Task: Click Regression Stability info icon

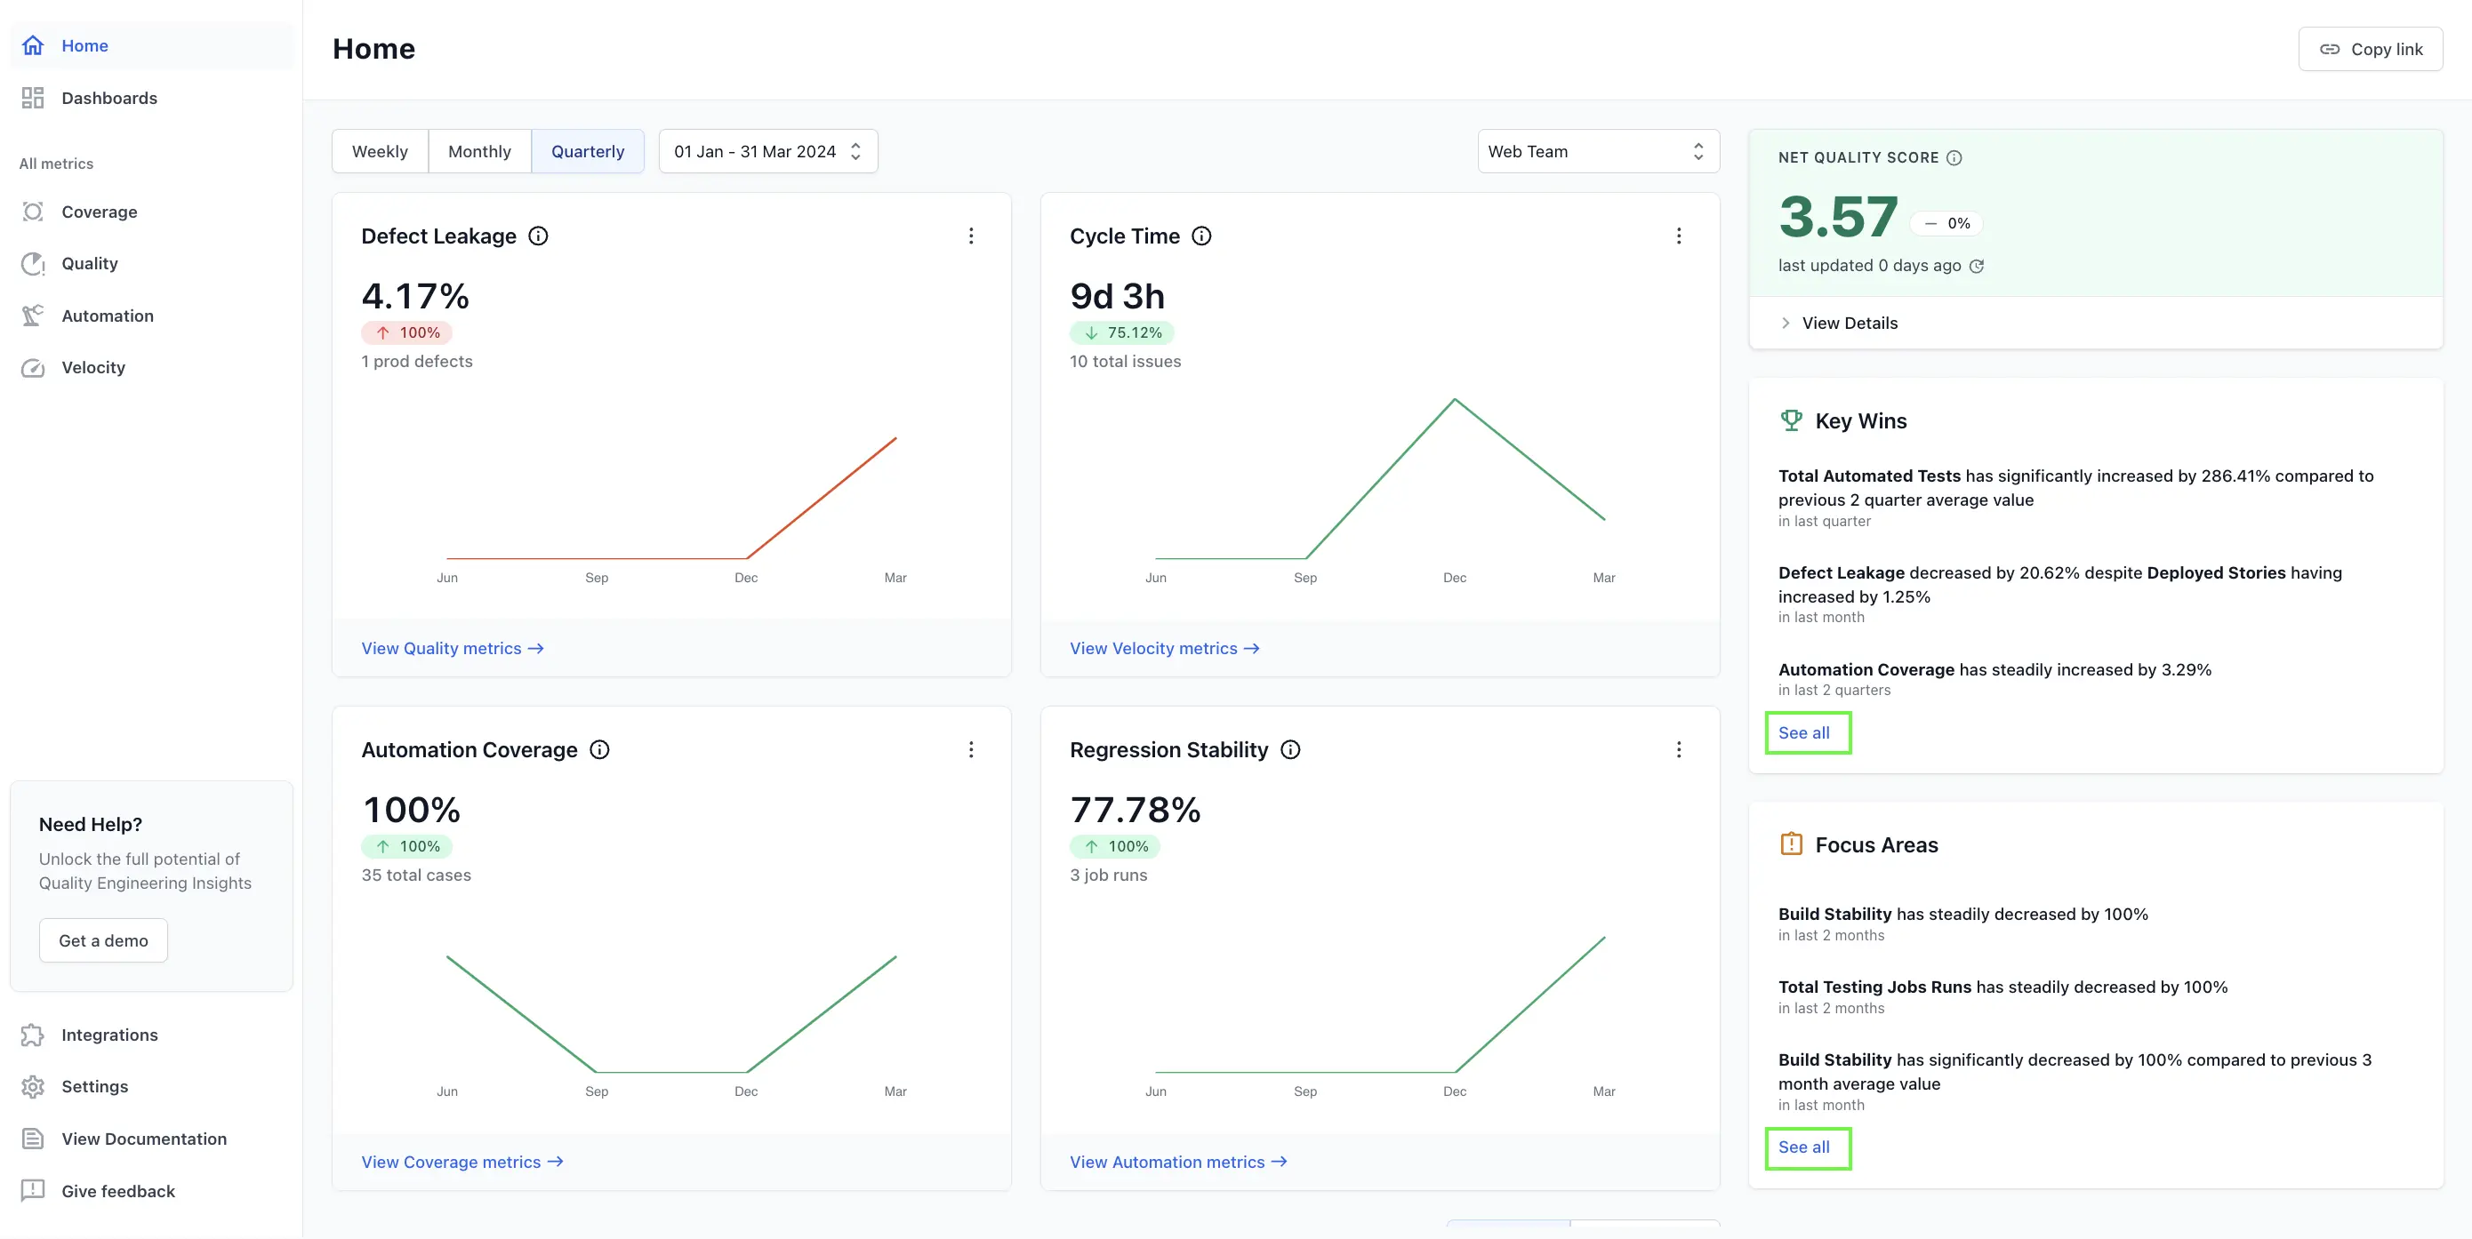Action: [1291, 749]
